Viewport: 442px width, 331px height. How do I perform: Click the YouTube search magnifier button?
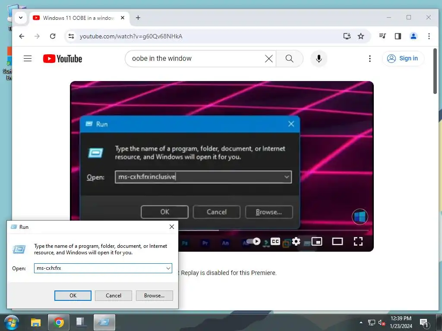(x=290, y=59)
